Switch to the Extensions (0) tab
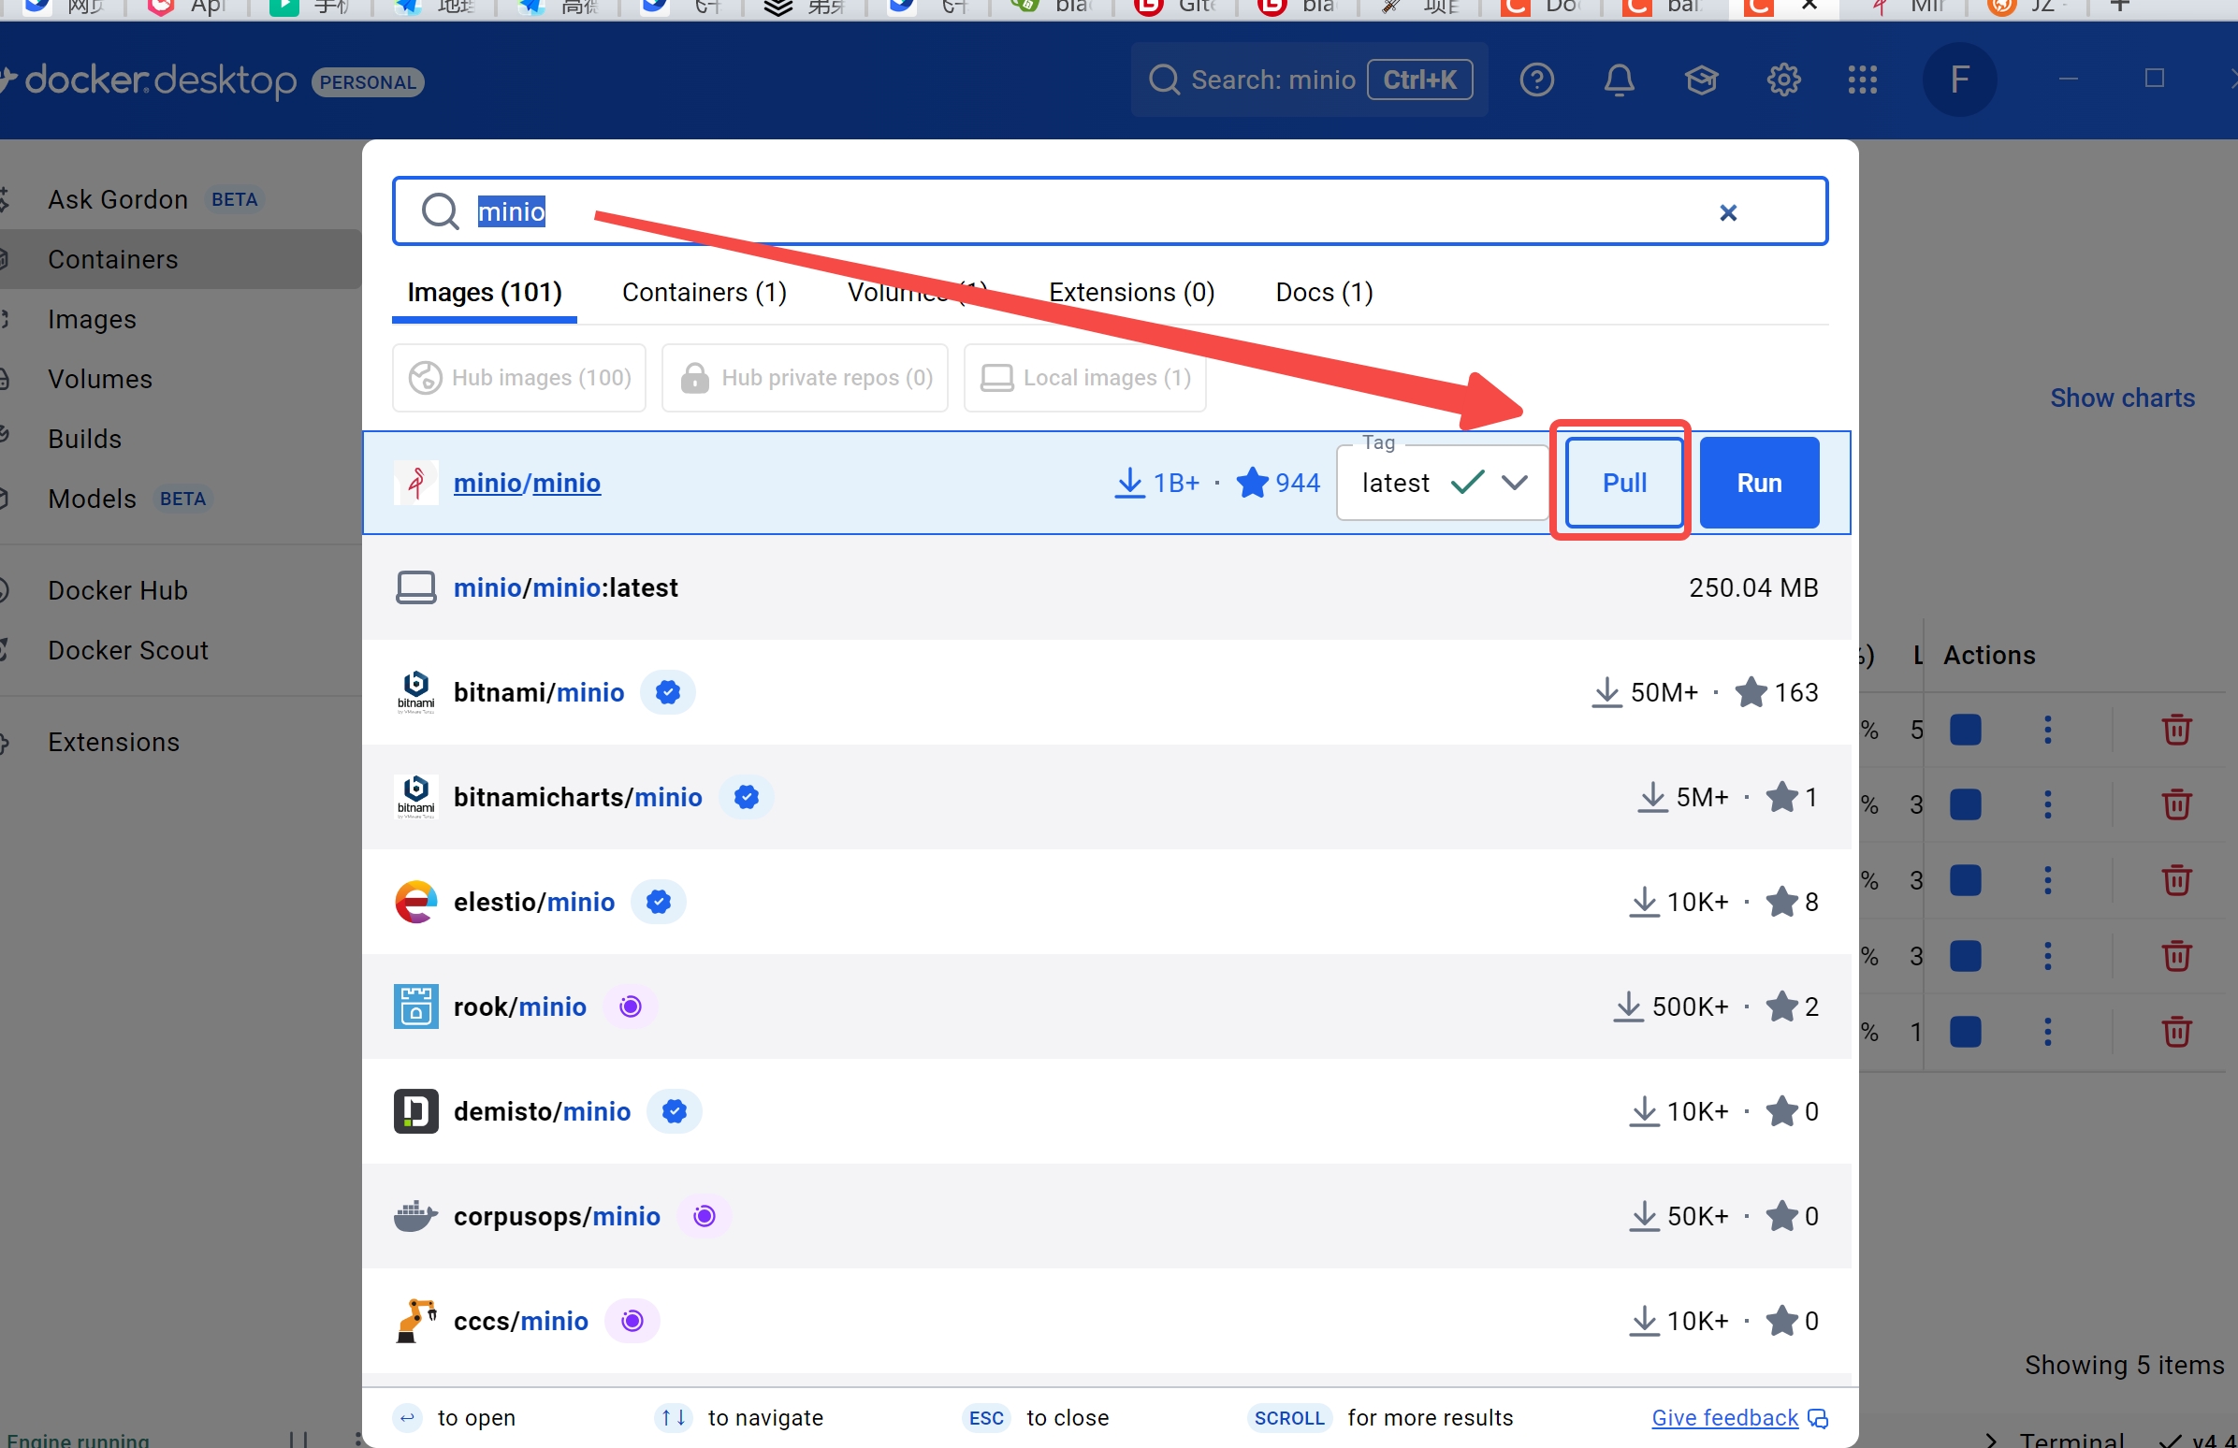 [x=1131, y=294]
